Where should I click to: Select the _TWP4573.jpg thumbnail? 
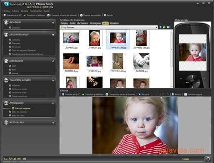point(71,38)
